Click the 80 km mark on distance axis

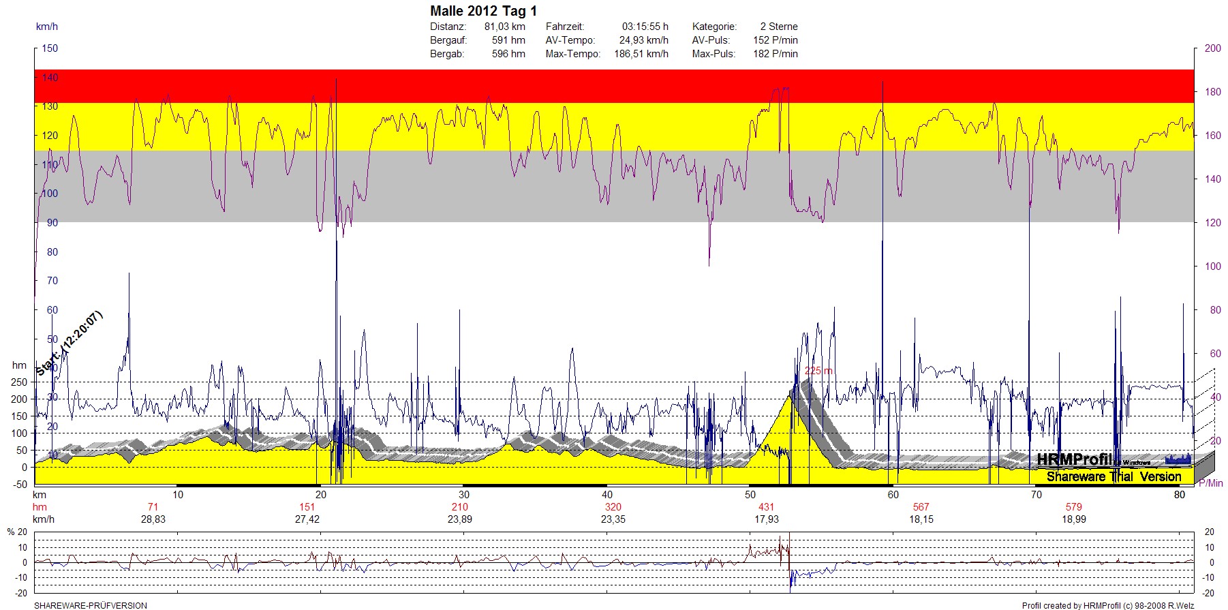[x=1180, y=495]
